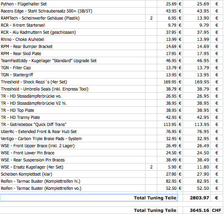Screen dimensions: 224x214
Task: Select total 11.80 in Ersatz Kugellager row
Action: (x=197, y=167)
